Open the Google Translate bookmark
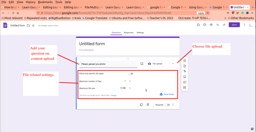Image resolution: width=256 pixels, height=132 pixels. tap(95, 18)
